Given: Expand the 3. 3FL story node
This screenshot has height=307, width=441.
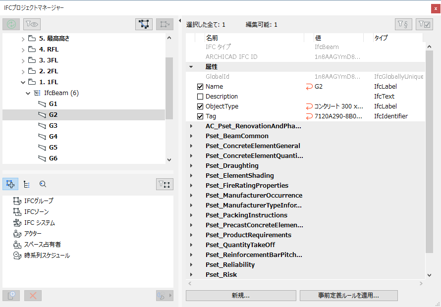Looking at the screenshot, I should tap(23, 61).
